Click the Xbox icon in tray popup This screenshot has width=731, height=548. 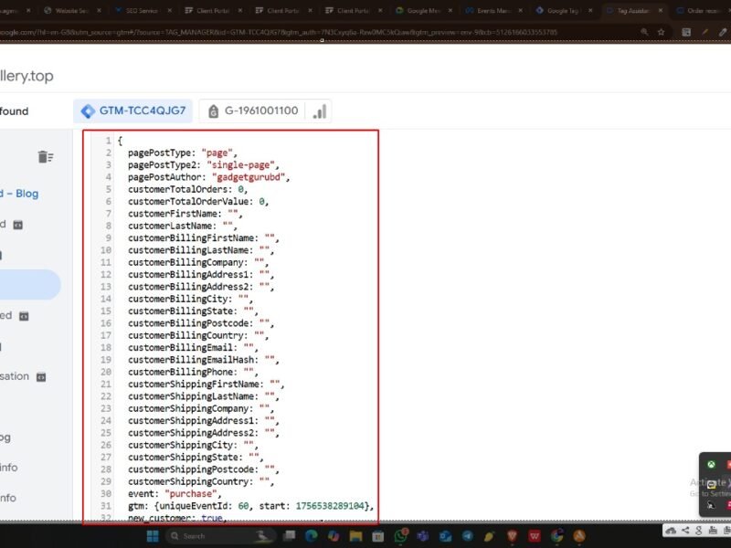pyautogui.click(x=711, y=465)
